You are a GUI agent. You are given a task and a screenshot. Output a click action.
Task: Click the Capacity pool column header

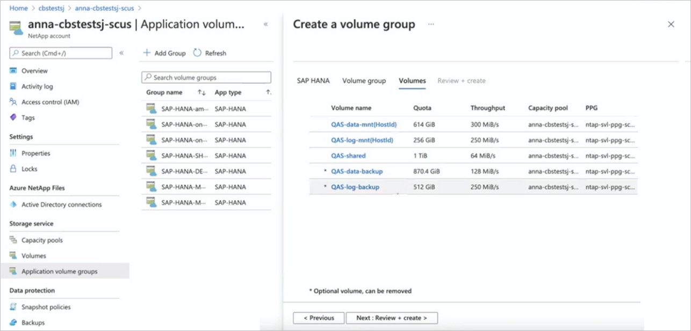[548, 108]
